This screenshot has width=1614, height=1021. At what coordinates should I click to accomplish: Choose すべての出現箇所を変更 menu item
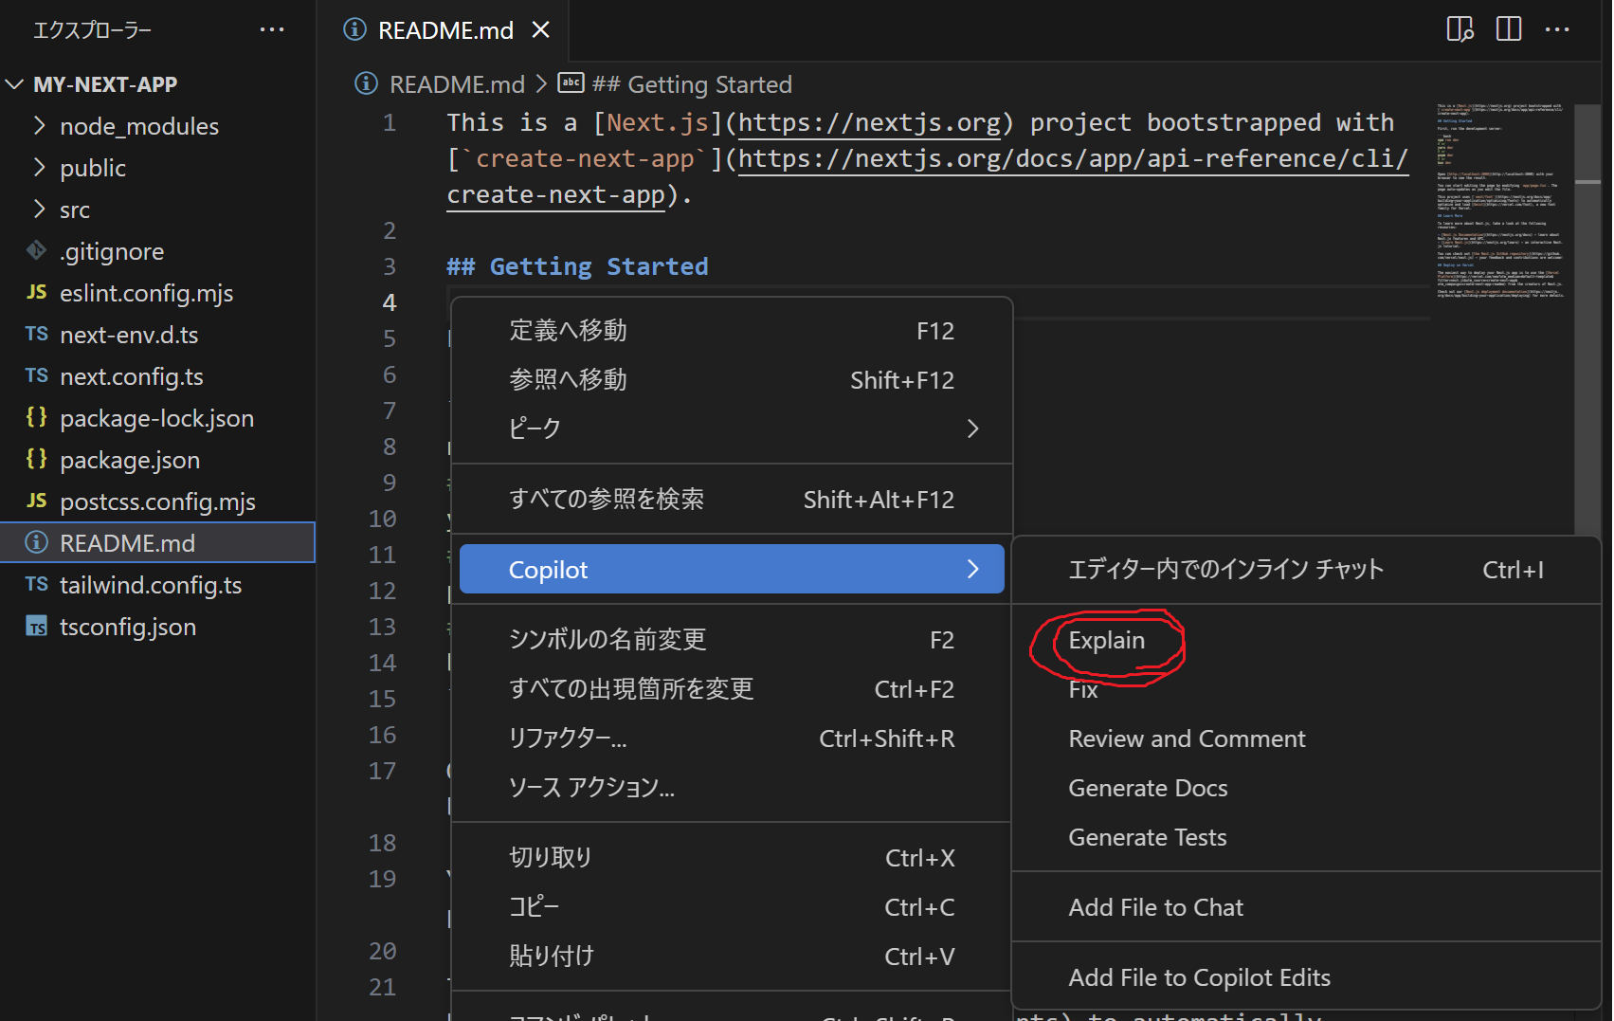(x=732, y=689)
